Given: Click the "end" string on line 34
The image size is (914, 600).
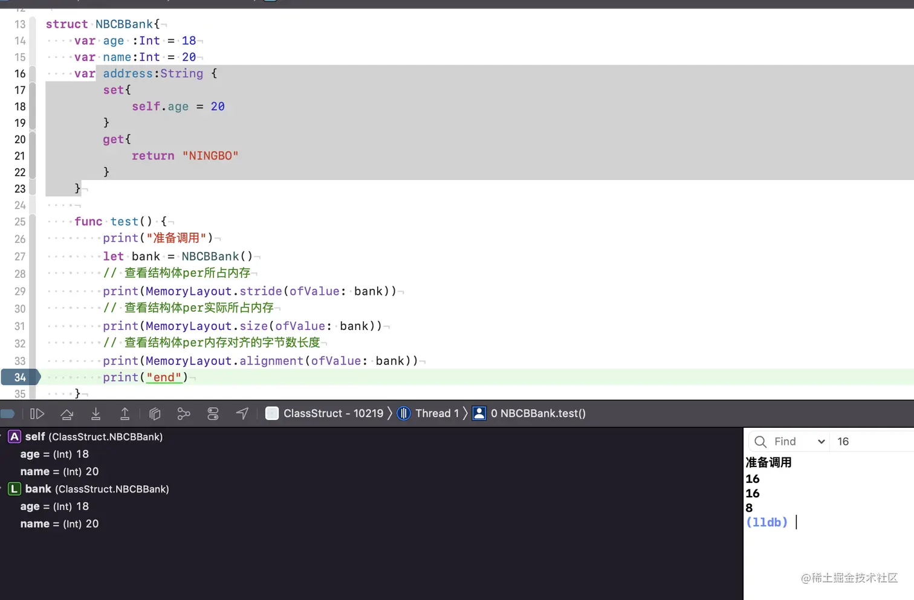Looking at the screenshot, I should (164, 377).
